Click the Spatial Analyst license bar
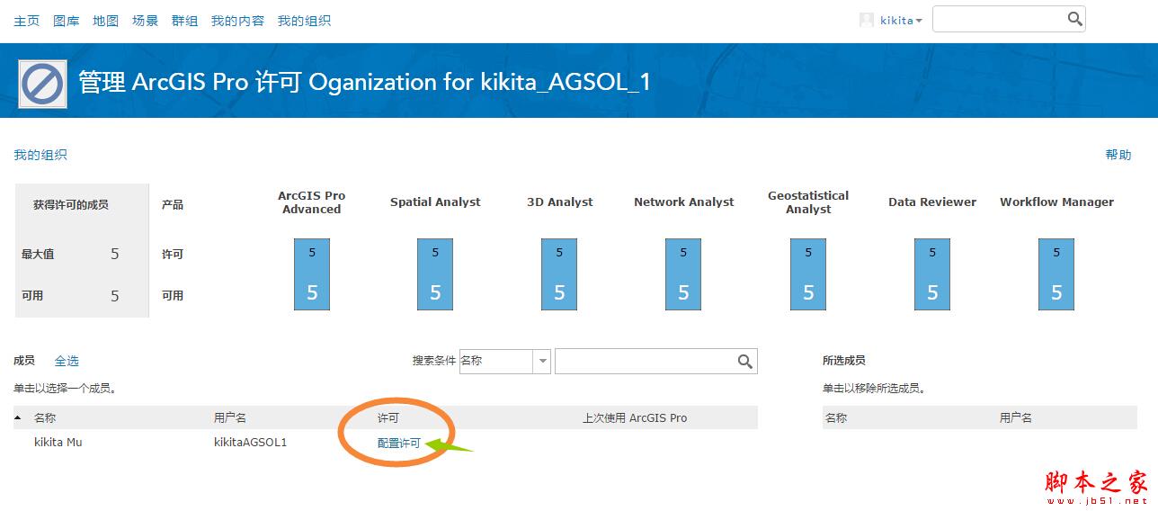The height and width of the screenshot is (511, 1158). coord(435,274)
